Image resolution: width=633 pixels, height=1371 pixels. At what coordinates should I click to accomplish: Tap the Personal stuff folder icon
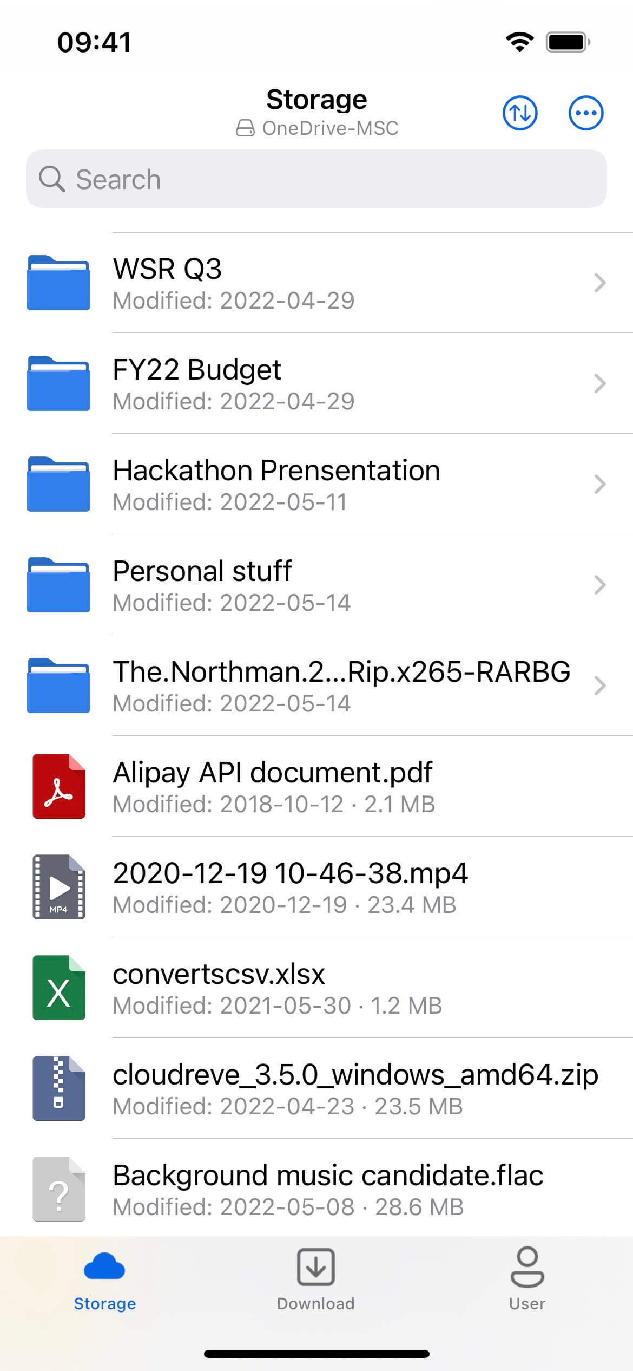click(58, 585)
